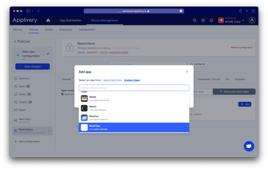Choose Watch app entry
268x170 pixels.
(x=134, y=108)
